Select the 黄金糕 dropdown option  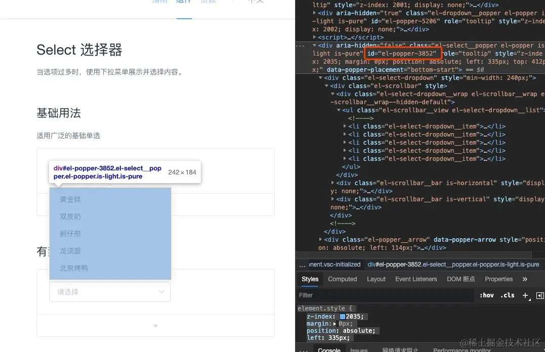coord(110,199)
